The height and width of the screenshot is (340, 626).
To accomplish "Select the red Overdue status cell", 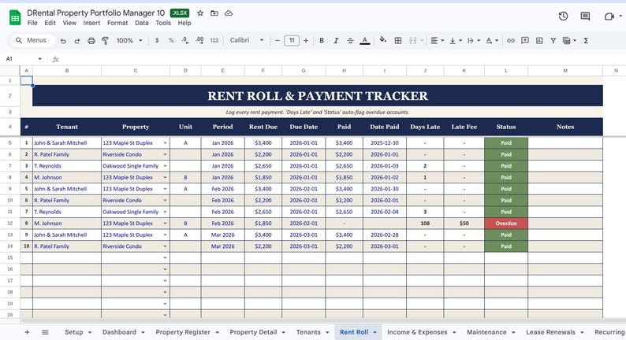I will point(506,224).
